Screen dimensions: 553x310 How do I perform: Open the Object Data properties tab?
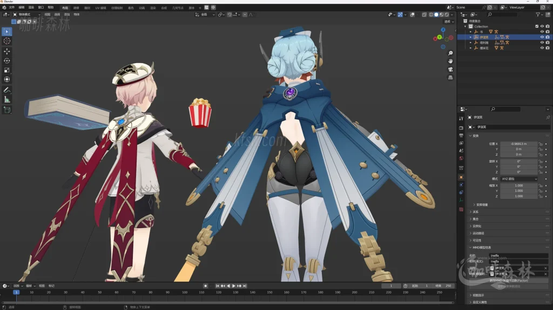[x=461, y=201]
